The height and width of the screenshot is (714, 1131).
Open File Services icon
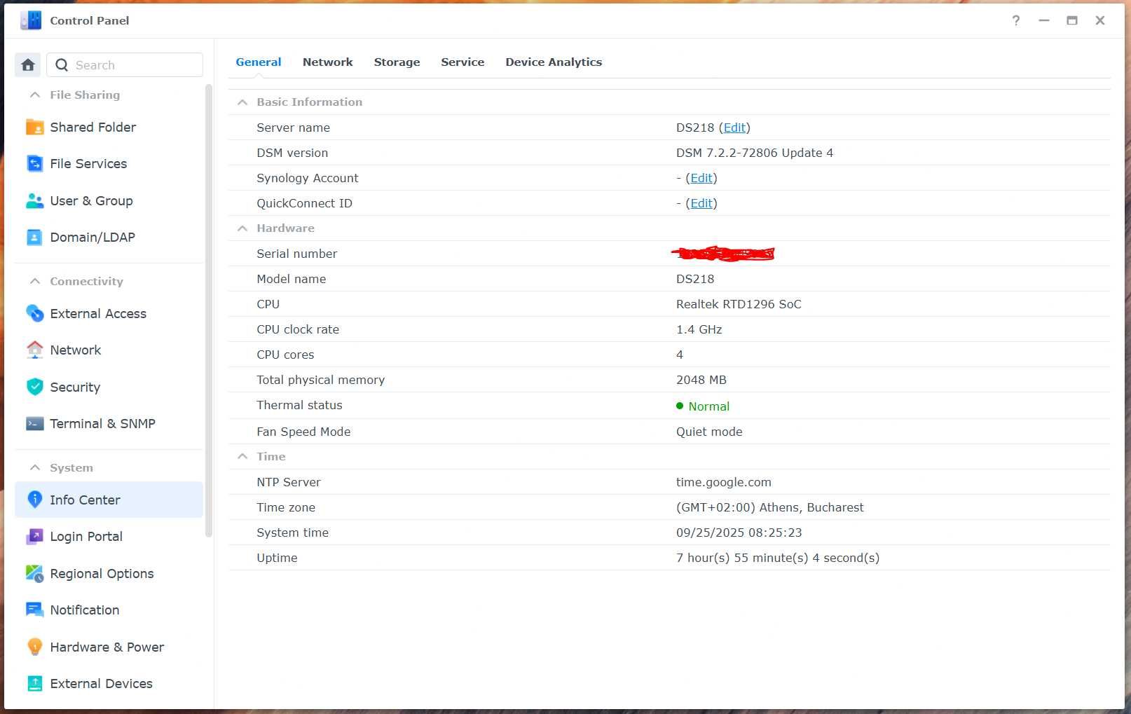click(x=34, y=163)
